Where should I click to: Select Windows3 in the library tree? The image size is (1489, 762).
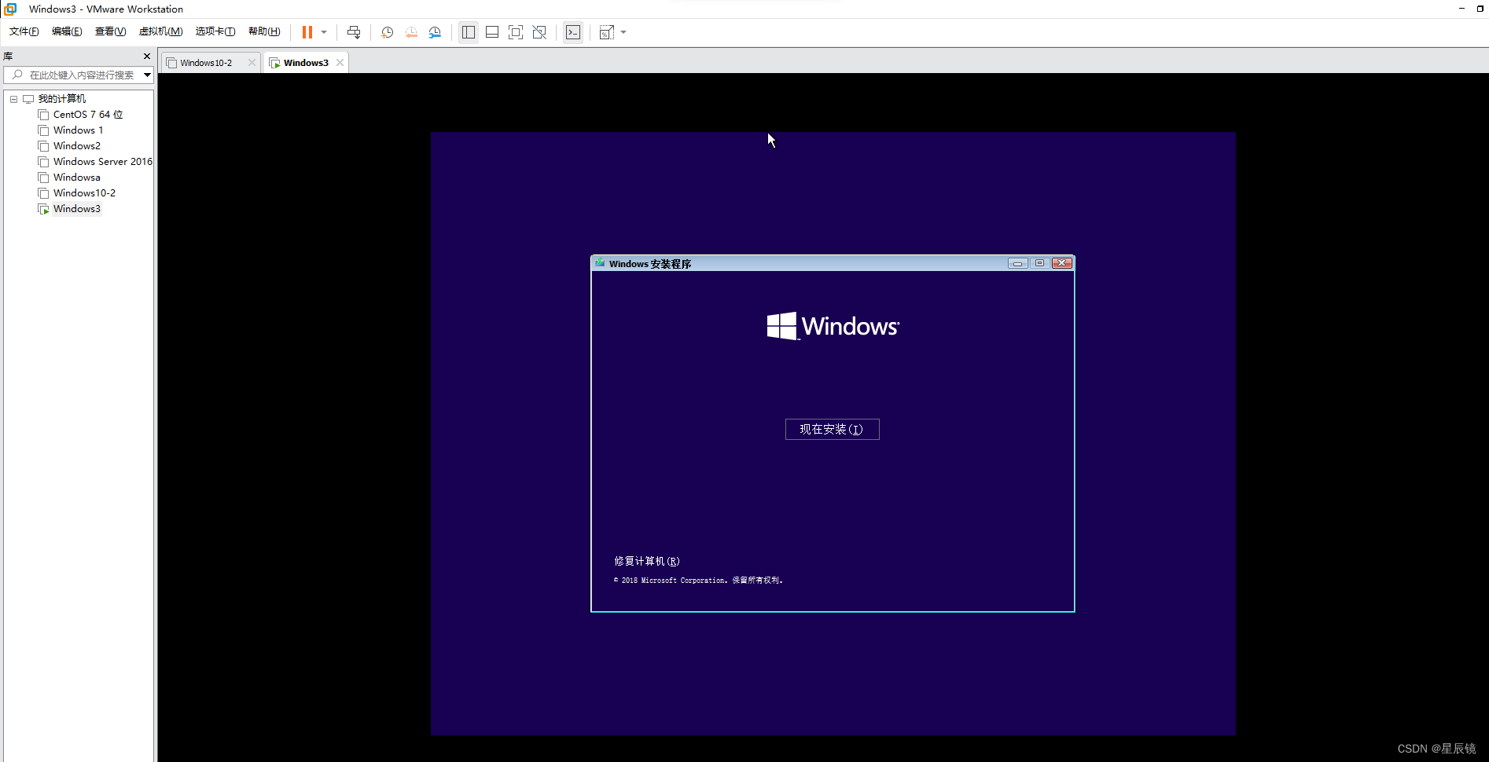click(x=77, y=209)
